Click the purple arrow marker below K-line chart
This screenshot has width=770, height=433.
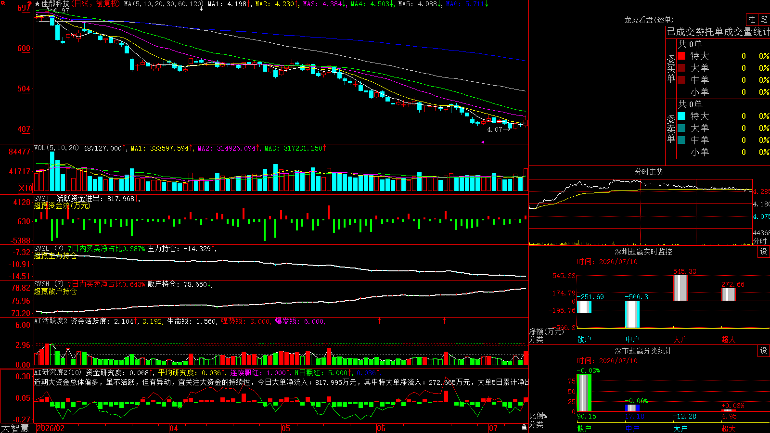point(482,142)
